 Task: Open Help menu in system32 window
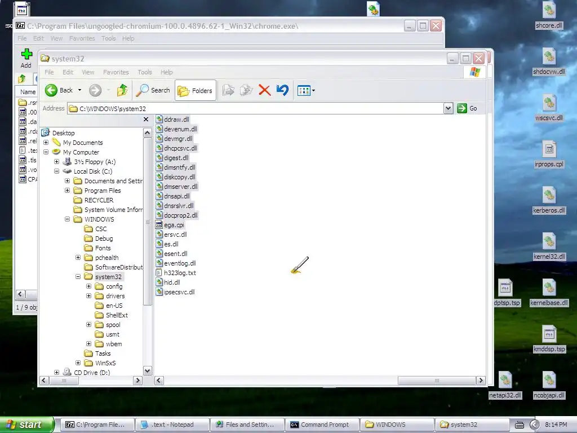tap(166, 72)
